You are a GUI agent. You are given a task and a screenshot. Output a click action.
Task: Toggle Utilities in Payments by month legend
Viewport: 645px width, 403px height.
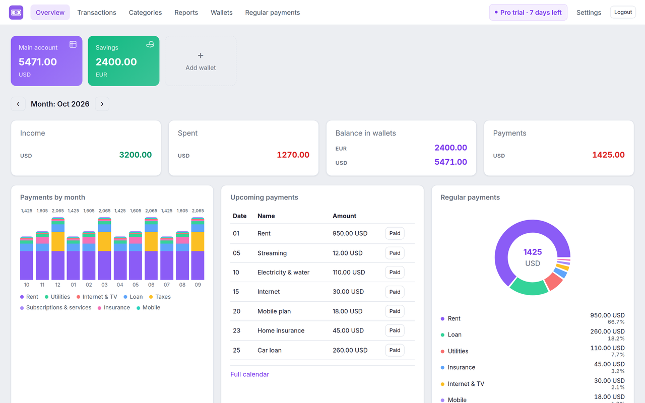click(x=57, y=297)
